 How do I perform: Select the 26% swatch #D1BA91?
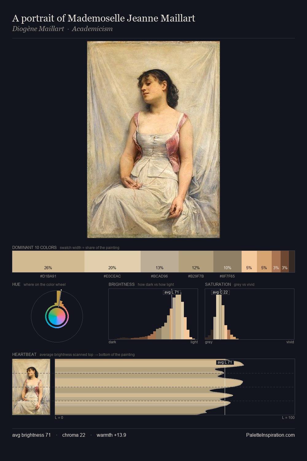tap(48, 262)
